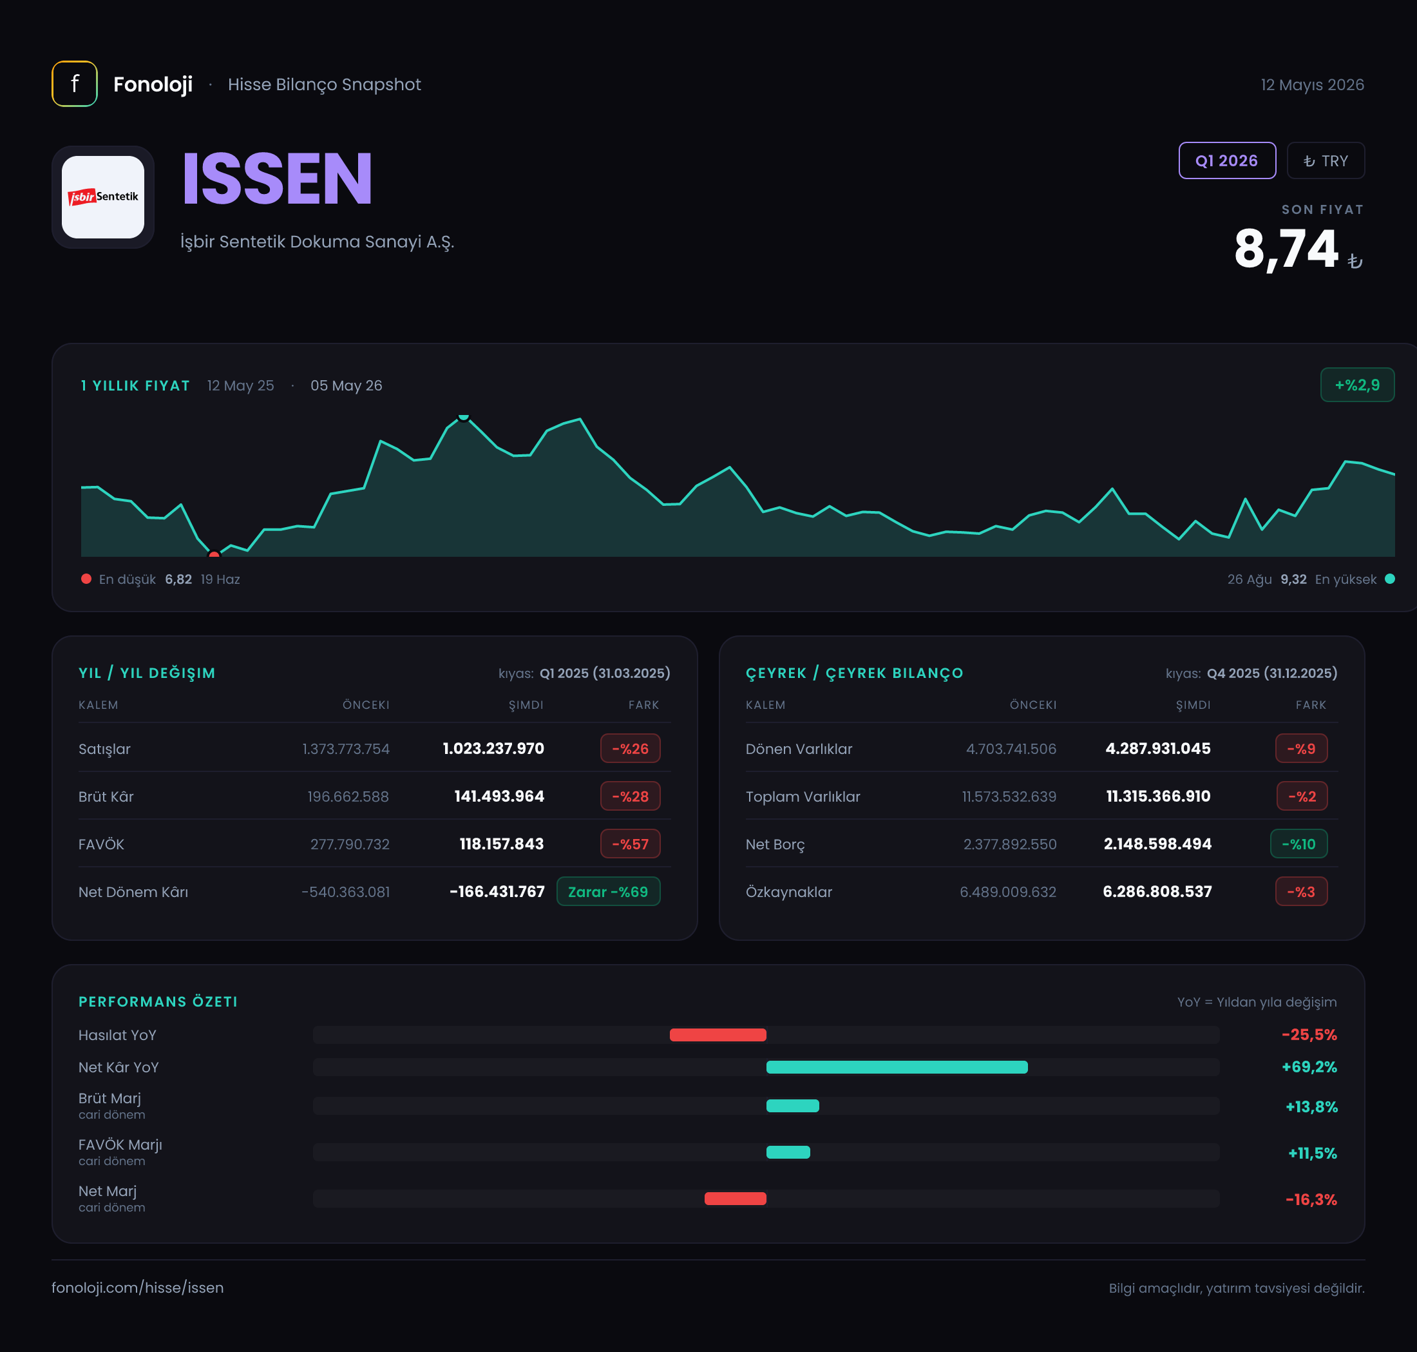This screenshot has width=1417, height=1352.
Task: Click the Dönen Varlıklar -%9 badge
Action: [x=1301, y=748]
